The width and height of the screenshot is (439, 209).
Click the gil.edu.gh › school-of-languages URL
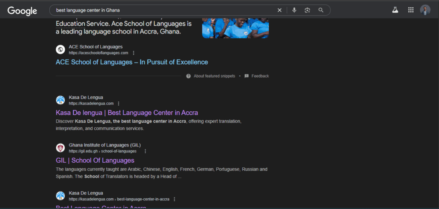click(103, 151)
